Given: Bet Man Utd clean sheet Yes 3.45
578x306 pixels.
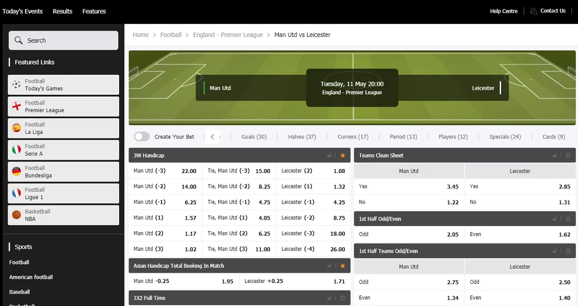Looking at the screenshot, I should pos(409,186).
